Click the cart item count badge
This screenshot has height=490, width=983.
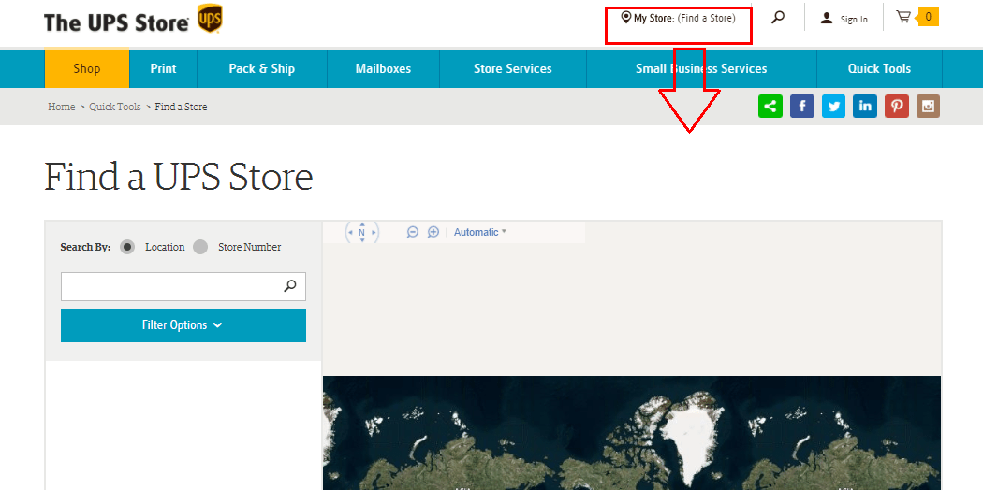pyautogui.click(x=928, y=17)
